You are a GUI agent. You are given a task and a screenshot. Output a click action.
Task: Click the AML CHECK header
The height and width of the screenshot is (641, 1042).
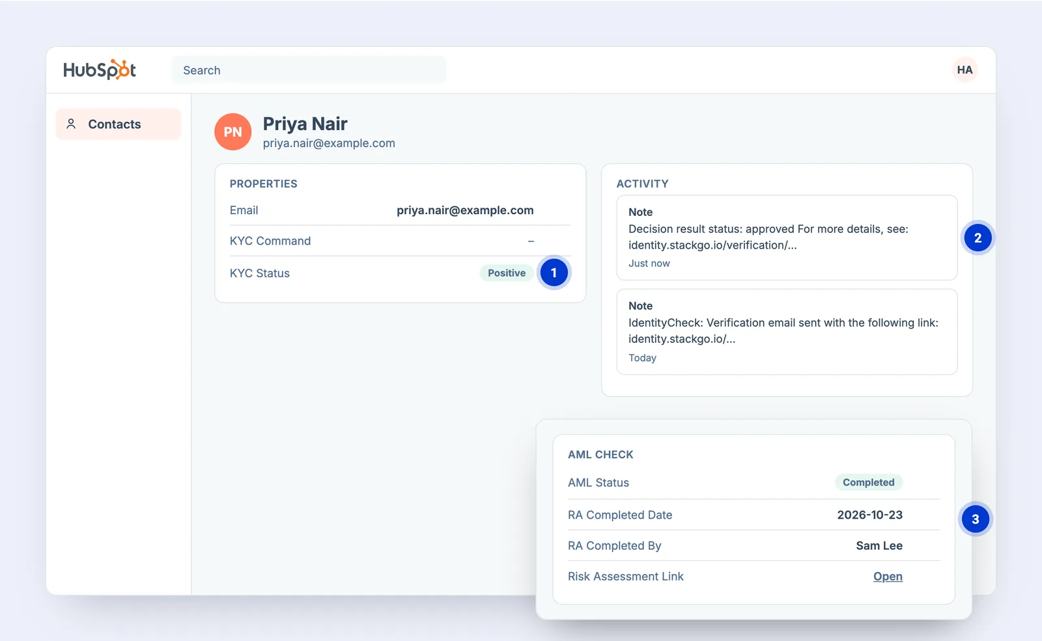click(600, 454)
